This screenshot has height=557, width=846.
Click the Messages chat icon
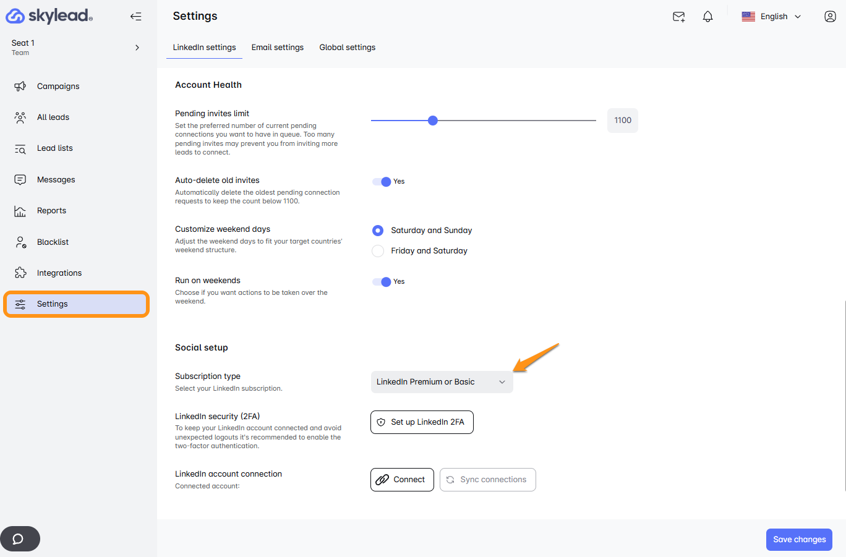click(x=20, y=180)
